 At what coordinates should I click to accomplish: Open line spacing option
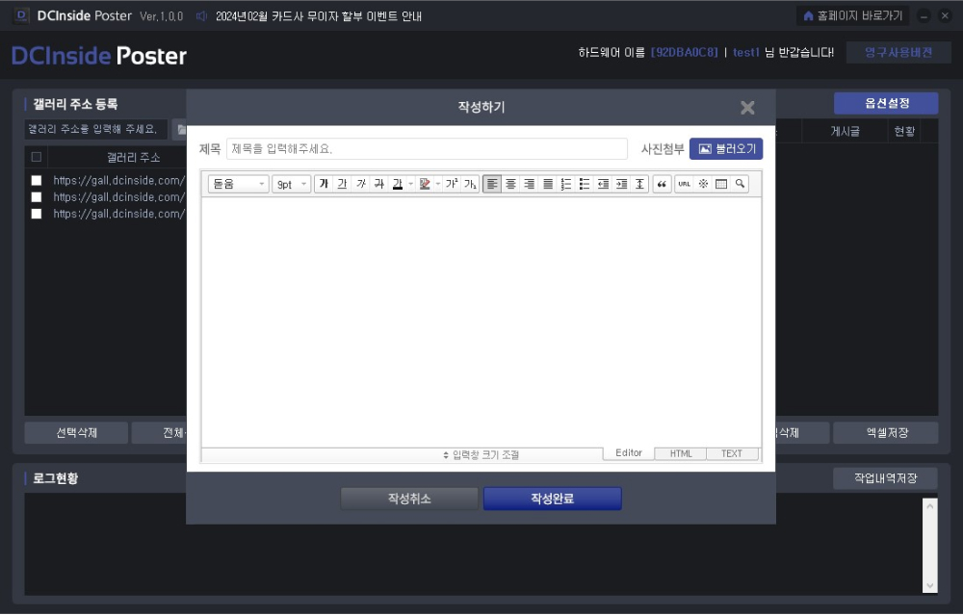coord(639,184)
